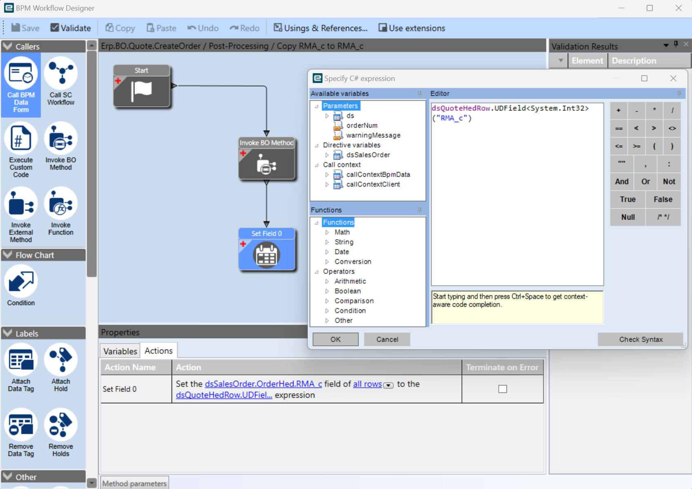Click the Set Field 0 workflow node
Screen dimensions: 692x489
tap(266, 249)
